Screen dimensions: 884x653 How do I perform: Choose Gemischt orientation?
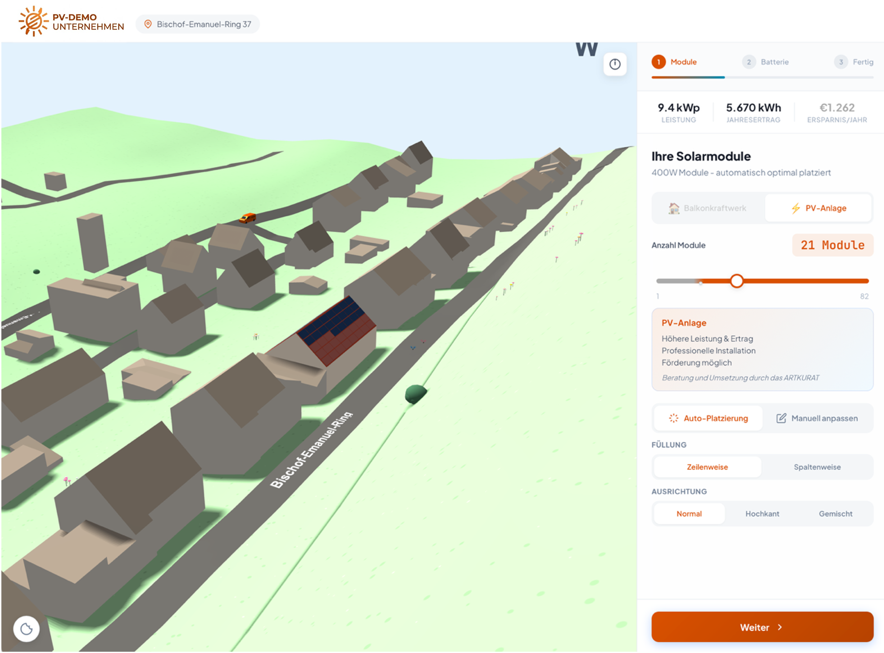[x=835, y=513]
